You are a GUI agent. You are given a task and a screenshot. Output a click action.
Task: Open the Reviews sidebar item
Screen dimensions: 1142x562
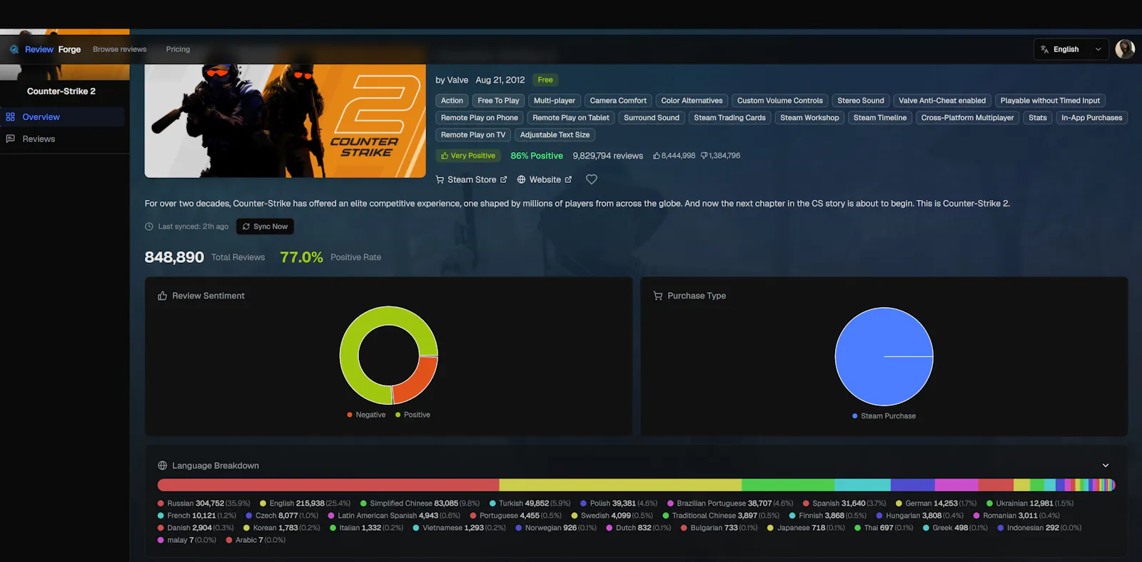(63, 139)
